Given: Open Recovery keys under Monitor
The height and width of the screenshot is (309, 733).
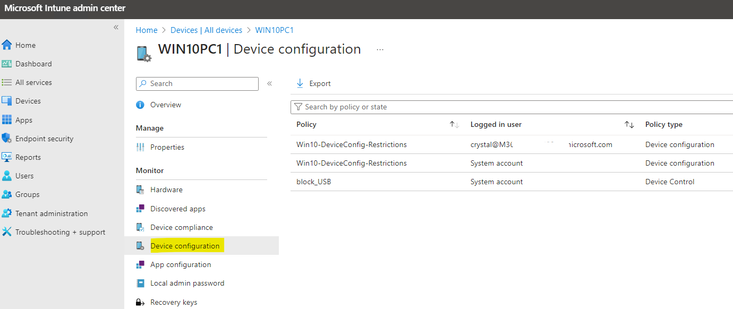Looking at the screenshot, I should [174, 302].
